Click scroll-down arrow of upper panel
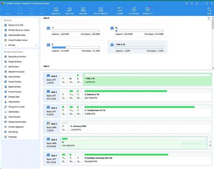 (x=213, y=68)
